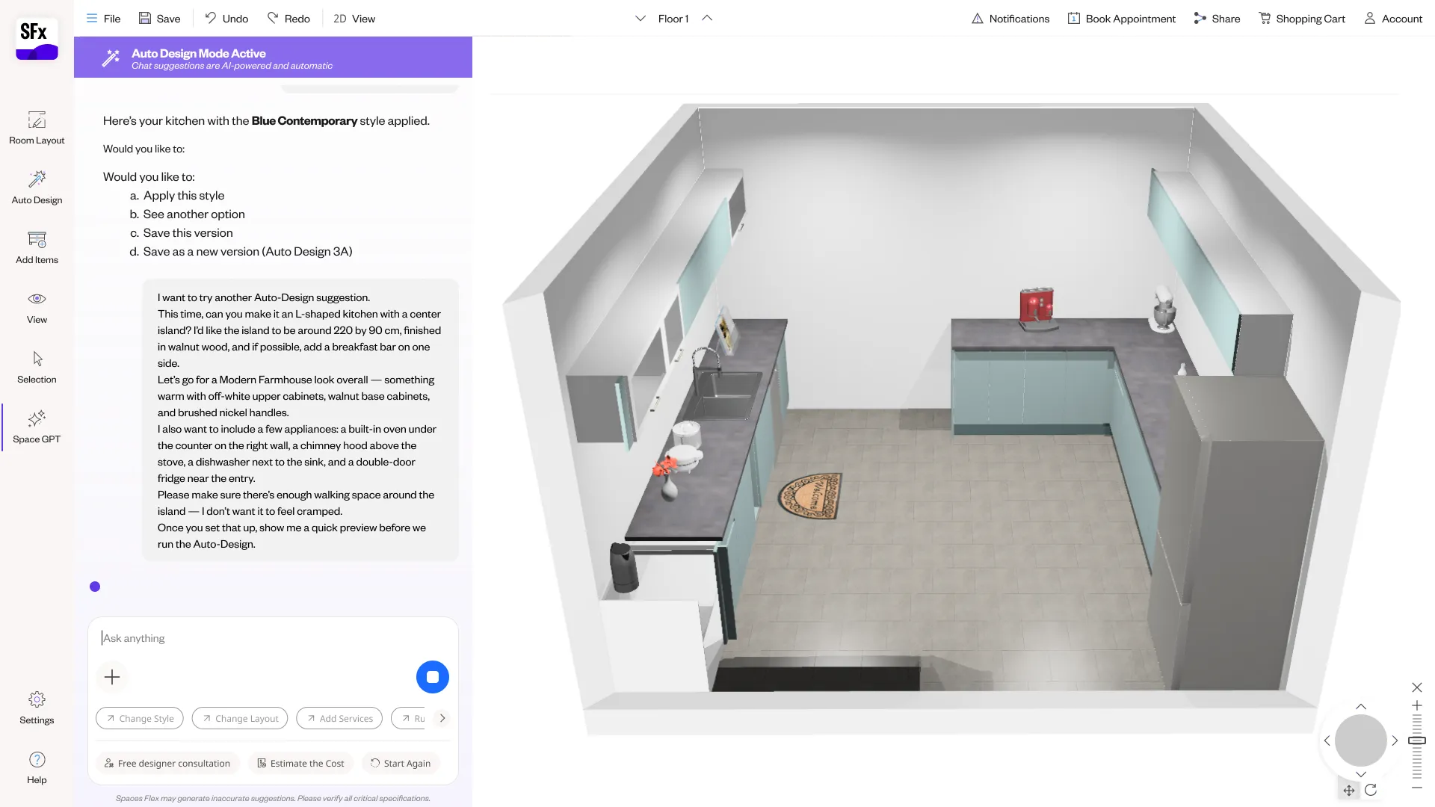Rotate the camera view left

point(1327,740)
